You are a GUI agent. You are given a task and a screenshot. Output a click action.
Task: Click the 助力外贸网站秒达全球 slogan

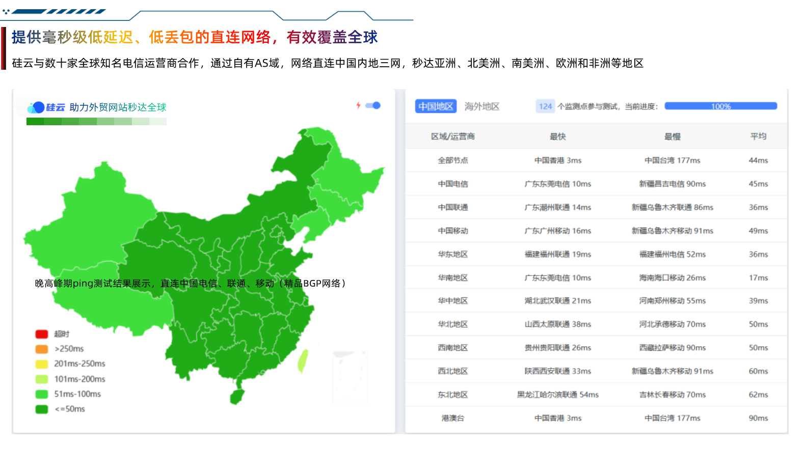pos(118,107)
